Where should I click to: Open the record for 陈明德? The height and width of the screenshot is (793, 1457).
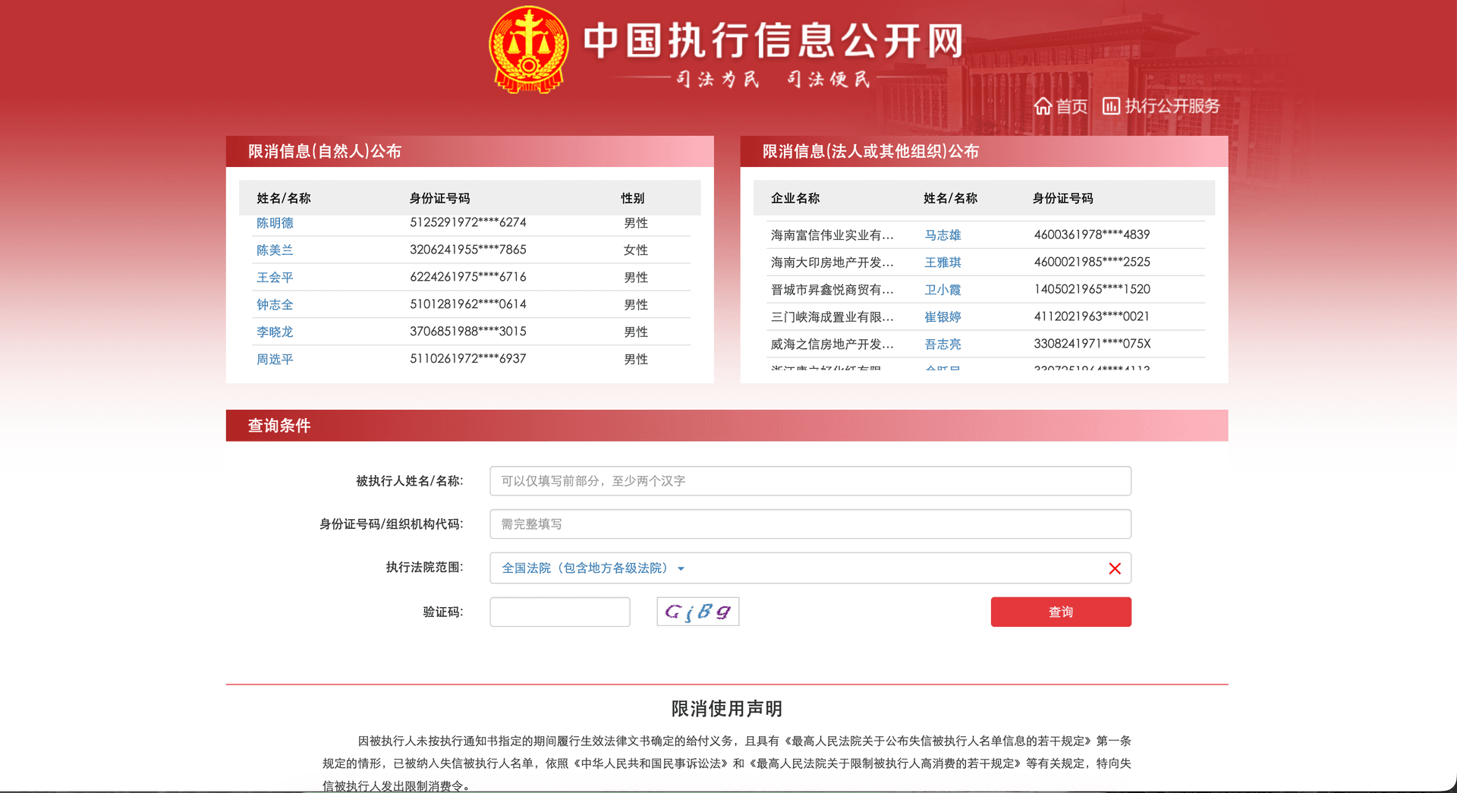pyautogui.click(x=274, y=222)
